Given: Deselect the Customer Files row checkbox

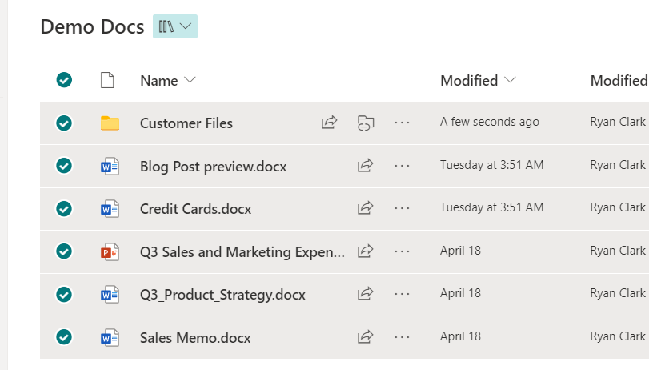Looking at the screenshot, I should click(x=64, y=123).
